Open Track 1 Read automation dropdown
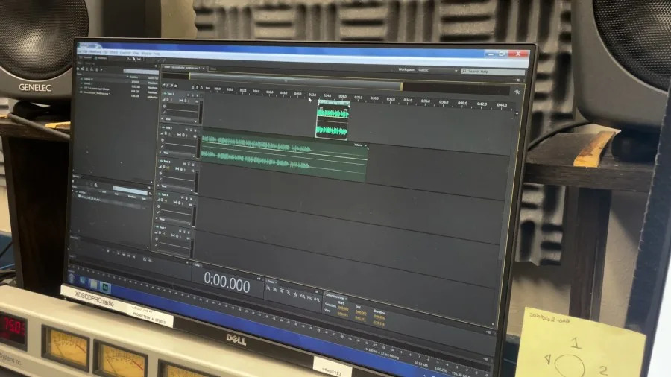The width and height of the screenshot is (671, 377). point(180,118)
